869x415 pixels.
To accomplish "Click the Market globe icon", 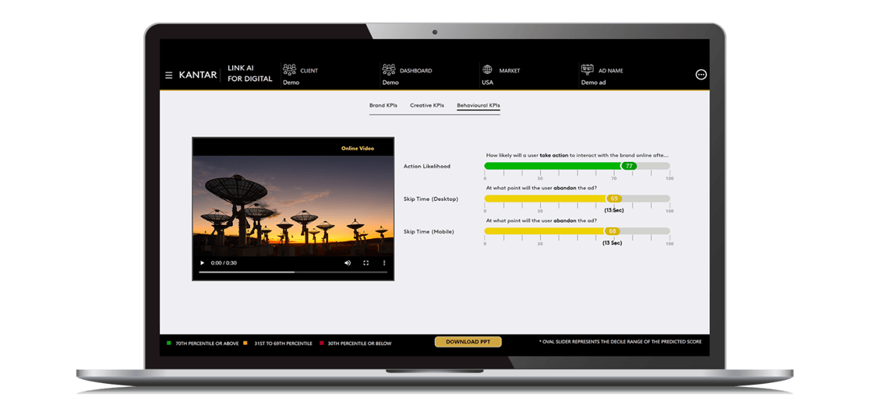I will [x=487, y=70].
